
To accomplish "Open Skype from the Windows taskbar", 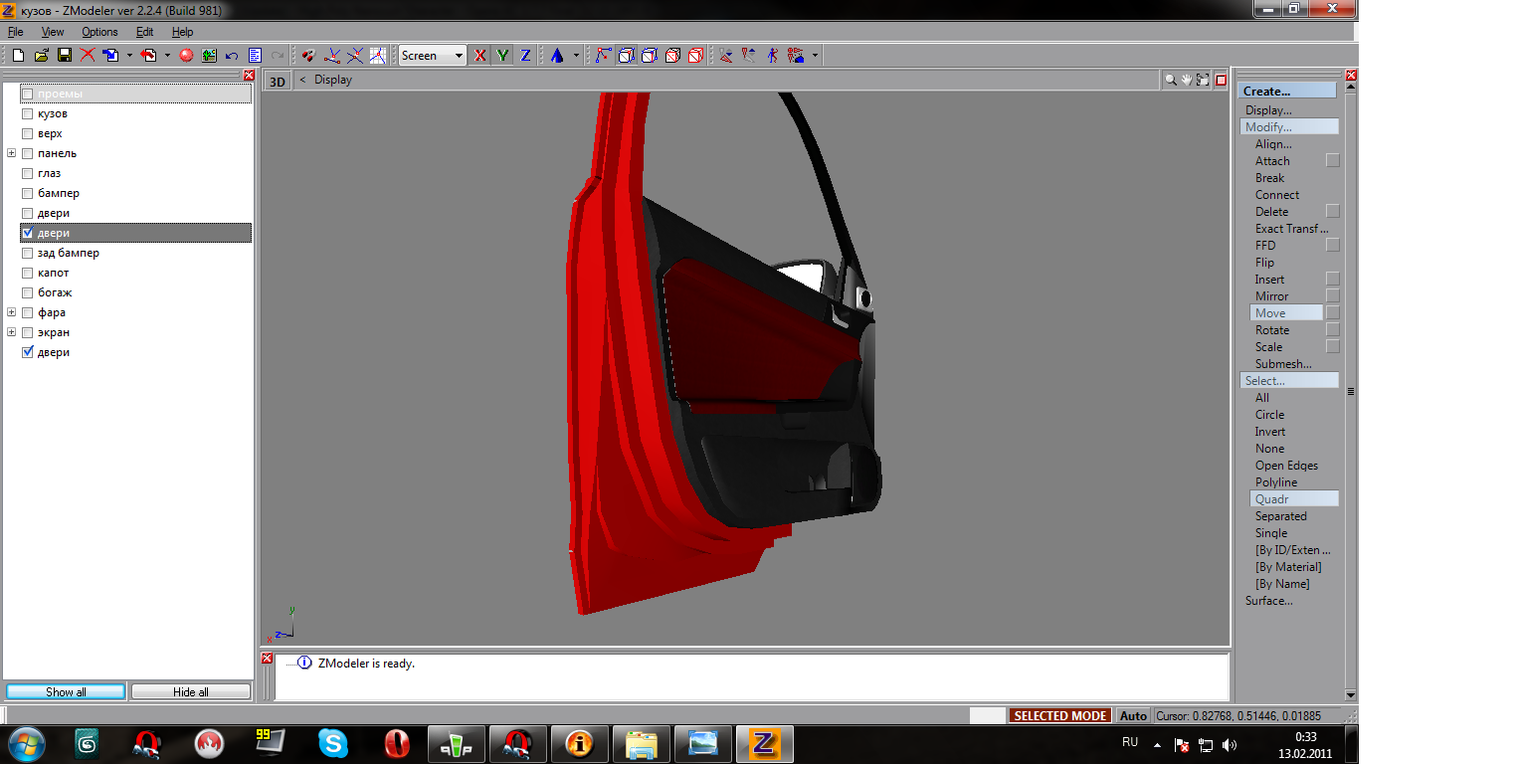I will pos(333,743).
